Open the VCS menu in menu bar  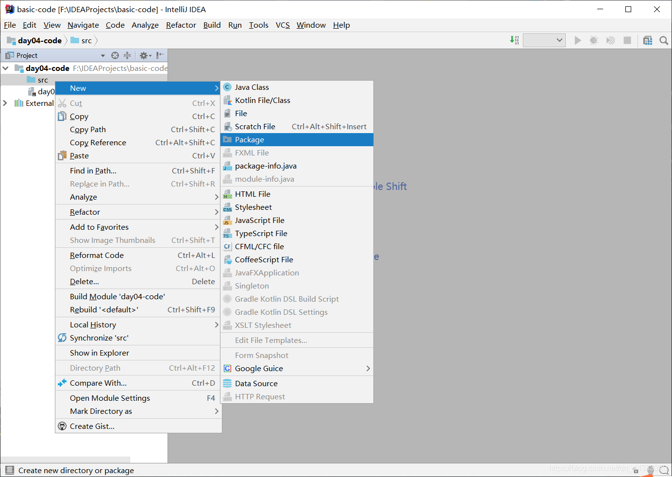pyautogui.click(x=283, y=25)
